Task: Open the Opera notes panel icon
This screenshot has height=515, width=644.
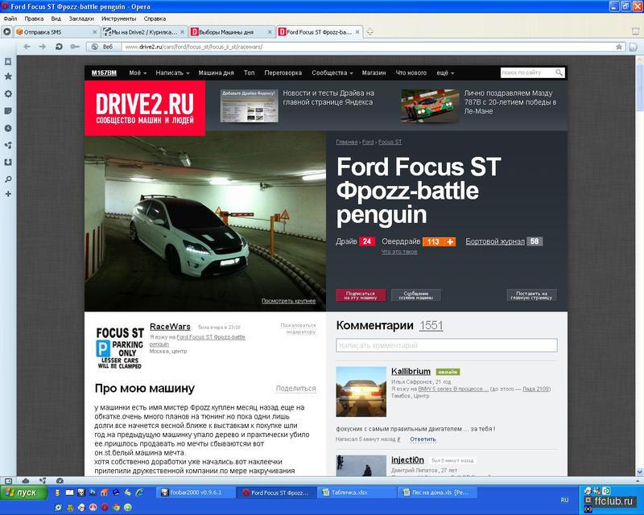Action: point(8,111)
